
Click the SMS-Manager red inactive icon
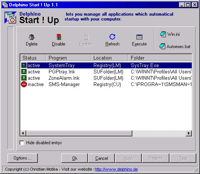24,84
